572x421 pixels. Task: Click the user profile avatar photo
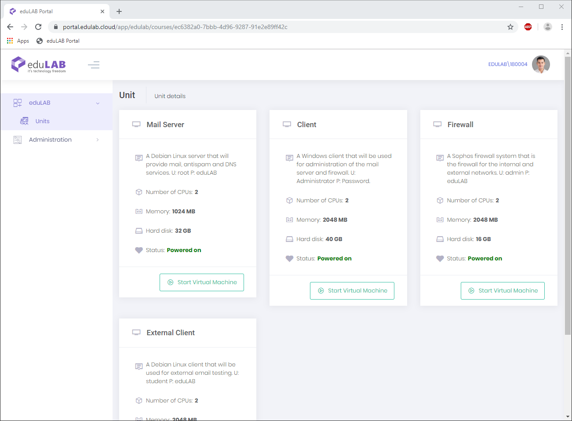(x=541, y=64)
